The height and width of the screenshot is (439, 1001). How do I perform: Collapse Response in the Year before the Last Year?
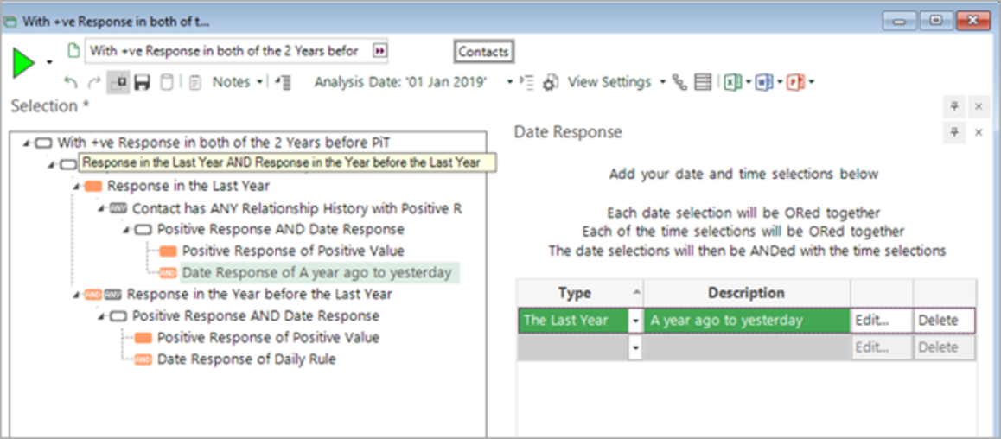coord(76,295)
